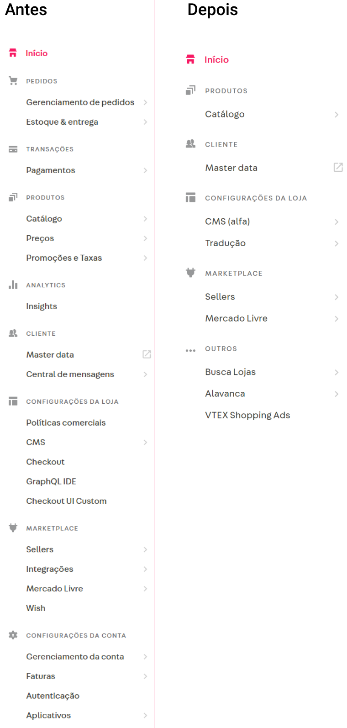Open the Pagamentos menu entry
347x728 pixels.
50,170
